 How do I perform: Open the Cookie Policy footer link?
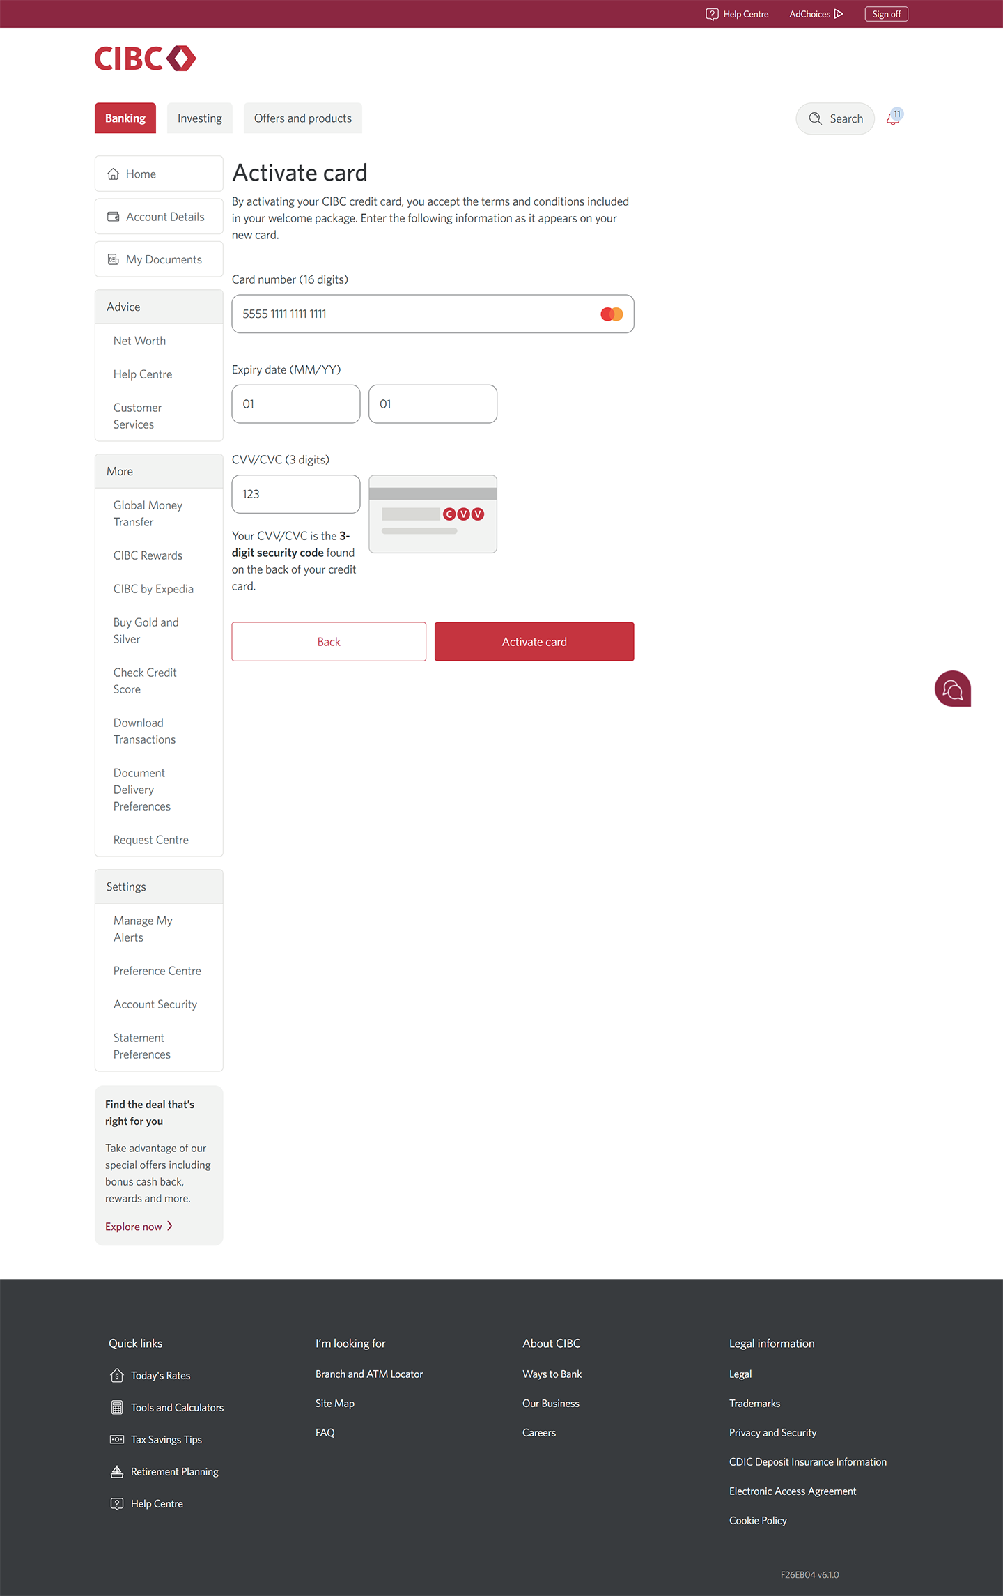pyautogui.click(x=758, y=1521)
